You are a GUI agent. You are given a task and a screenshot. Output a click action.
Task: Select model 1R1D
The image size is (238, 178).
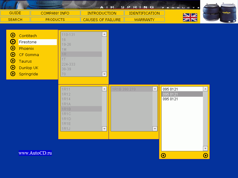coord(81,119)
